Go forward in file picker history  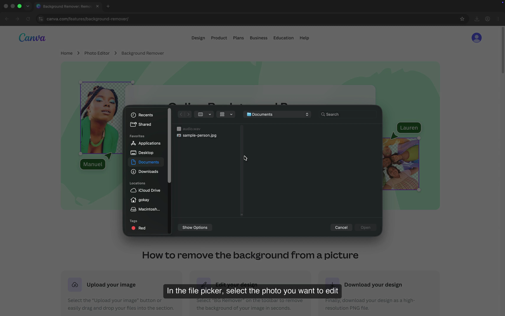click(188, 114)
